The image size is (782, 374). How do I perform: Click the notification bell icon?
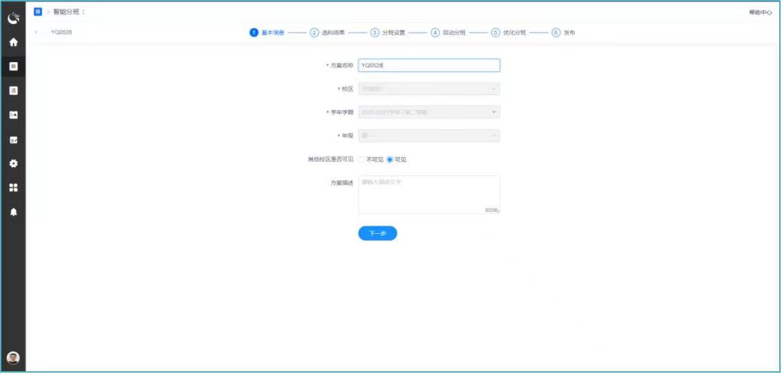(13, 212)
